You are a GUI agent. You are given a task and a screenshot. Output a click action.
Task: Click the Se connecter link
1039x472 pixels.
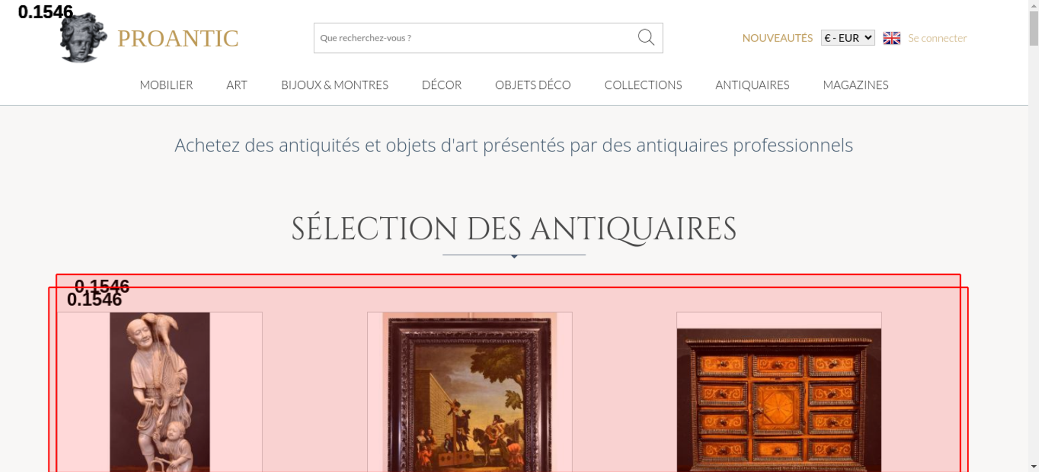coord(937,38)
